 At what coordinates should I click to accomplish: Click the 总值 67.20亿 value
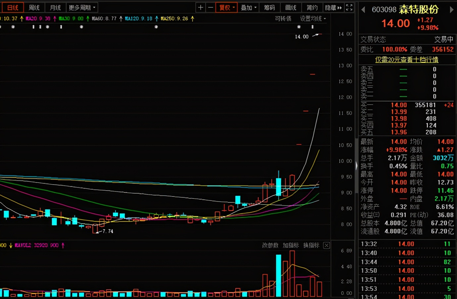(442, 223)
